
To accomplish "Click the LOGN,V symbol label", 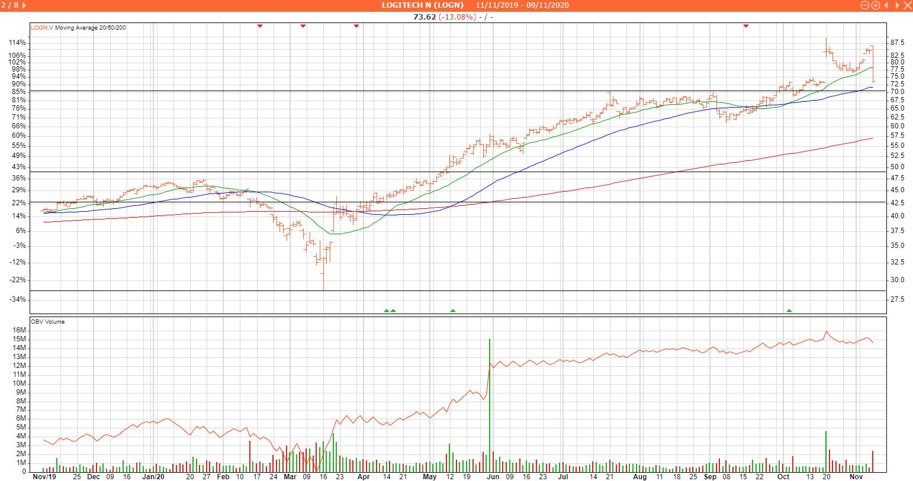I will coord(42,27).
